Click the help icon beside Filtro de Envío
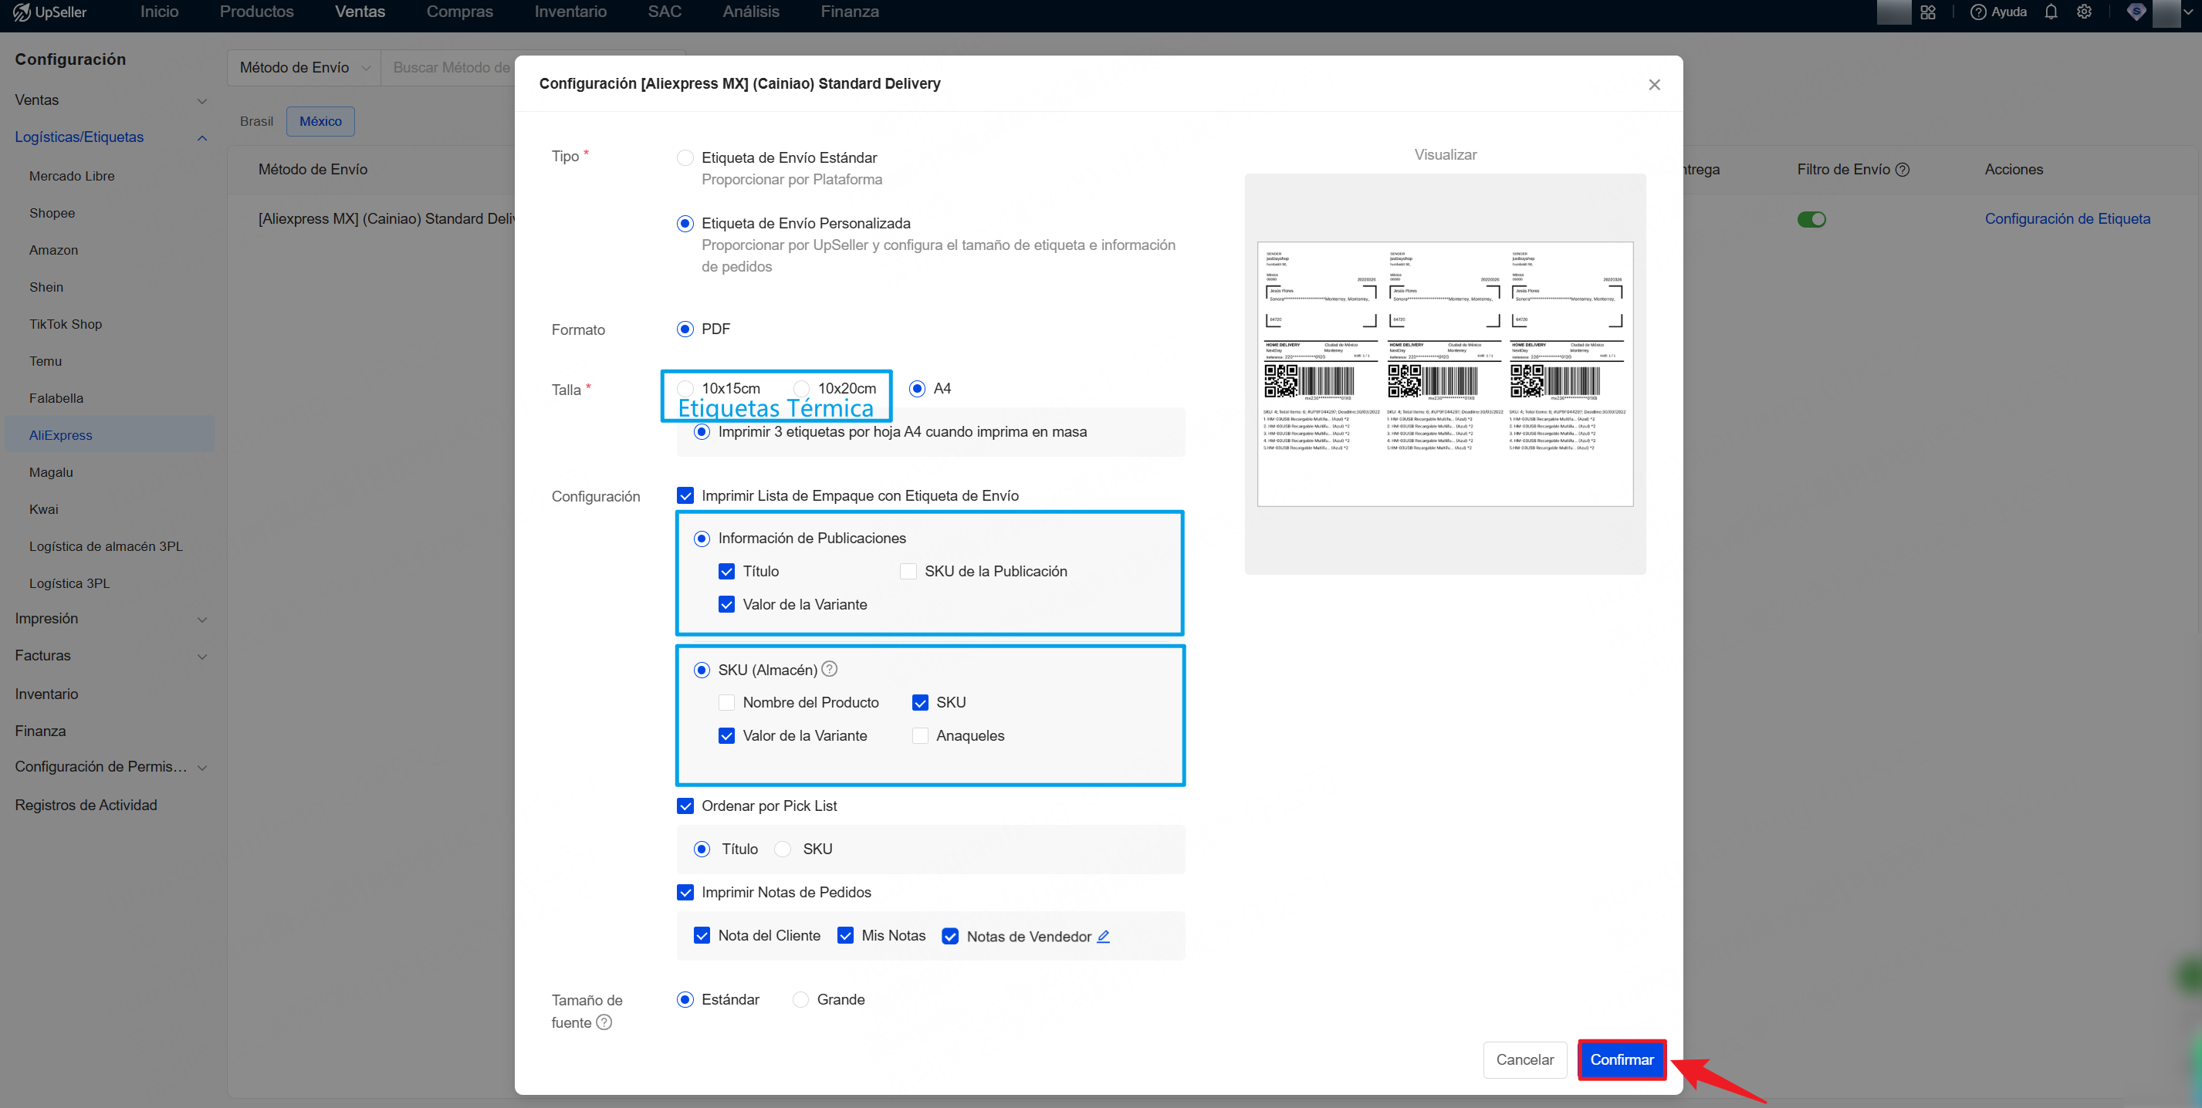Screen dimensions: 2202x1108 point(1902,169)
